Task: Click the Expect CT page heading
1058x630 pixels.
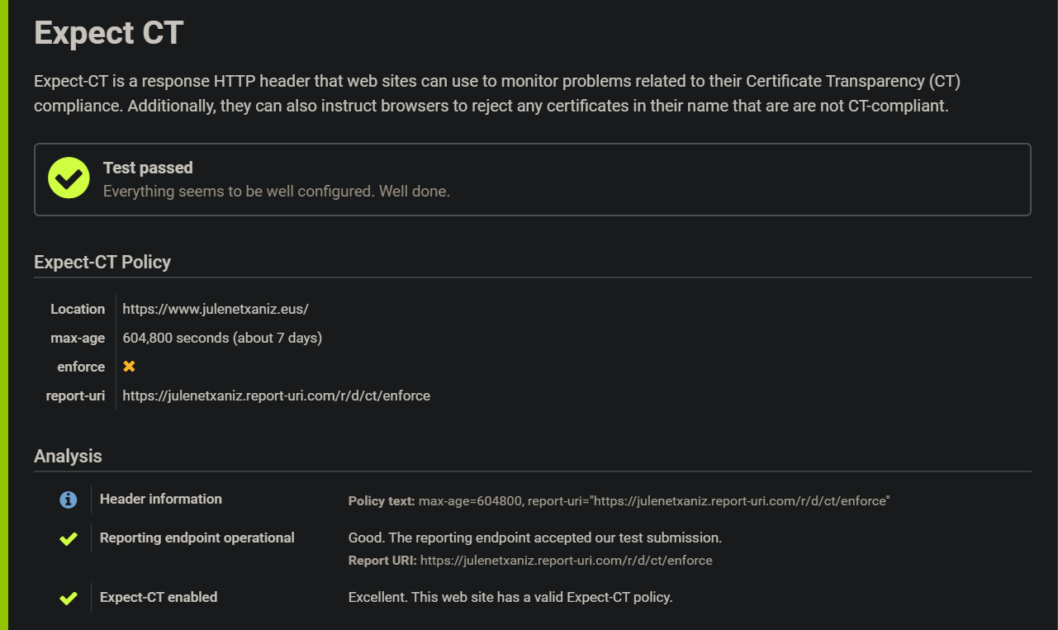Action: pyautogui.click(x=108, y=34)
